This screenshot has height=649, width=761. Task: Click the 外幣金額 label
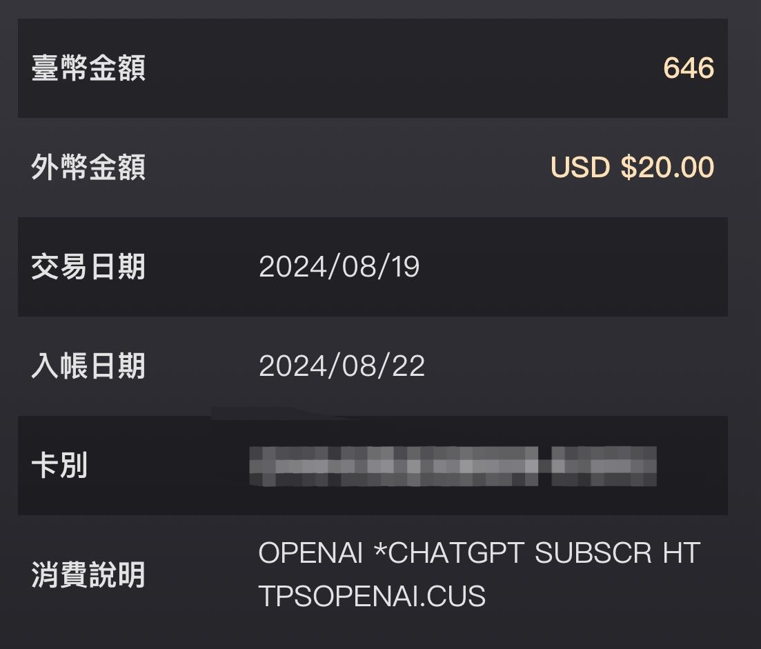88,168
